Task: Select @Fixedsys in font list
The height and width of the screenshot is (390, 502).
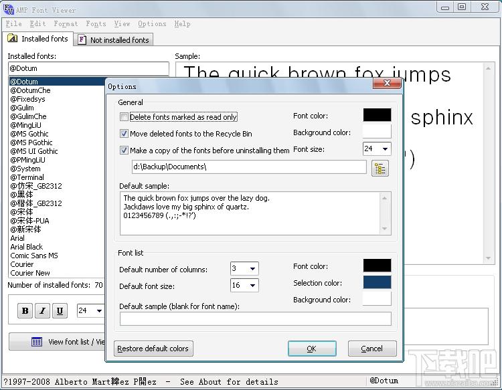Action: [27, 99]
